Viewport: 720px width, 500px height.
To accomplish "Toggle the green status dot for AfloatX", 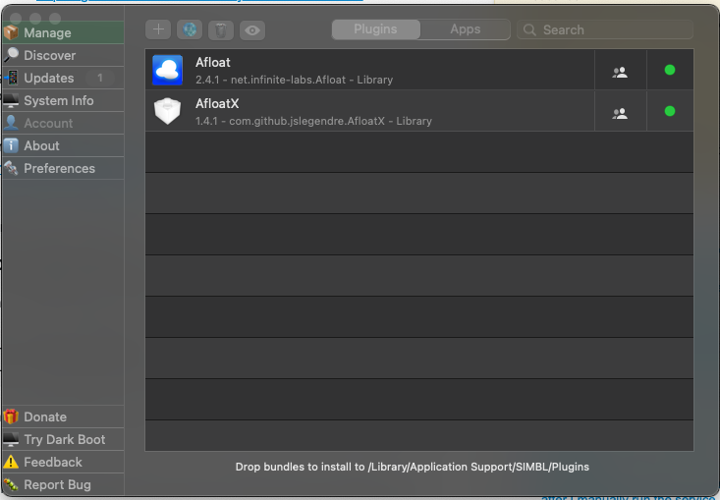I will (x=670, y=111).
